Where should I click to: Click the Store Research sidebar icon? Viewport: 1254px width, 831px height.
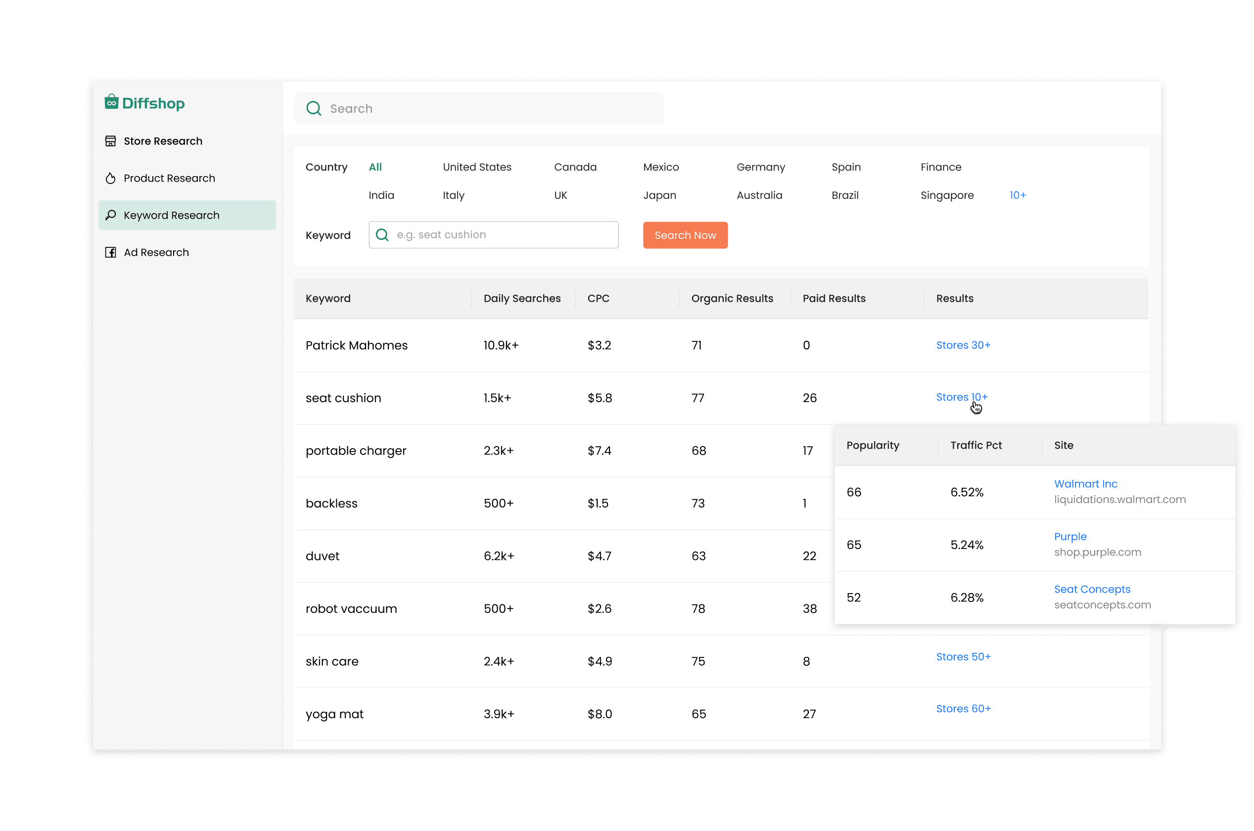tap(111, 140)
